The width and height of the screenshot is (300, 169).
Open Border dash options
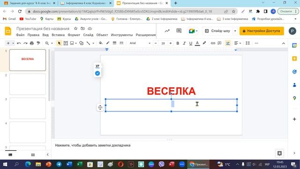[121, 43]
